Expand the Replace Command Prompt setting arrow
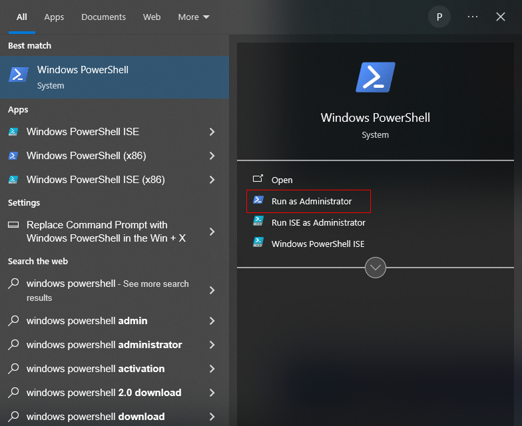The width and height of the screenshot is (522, 426). 212,232
